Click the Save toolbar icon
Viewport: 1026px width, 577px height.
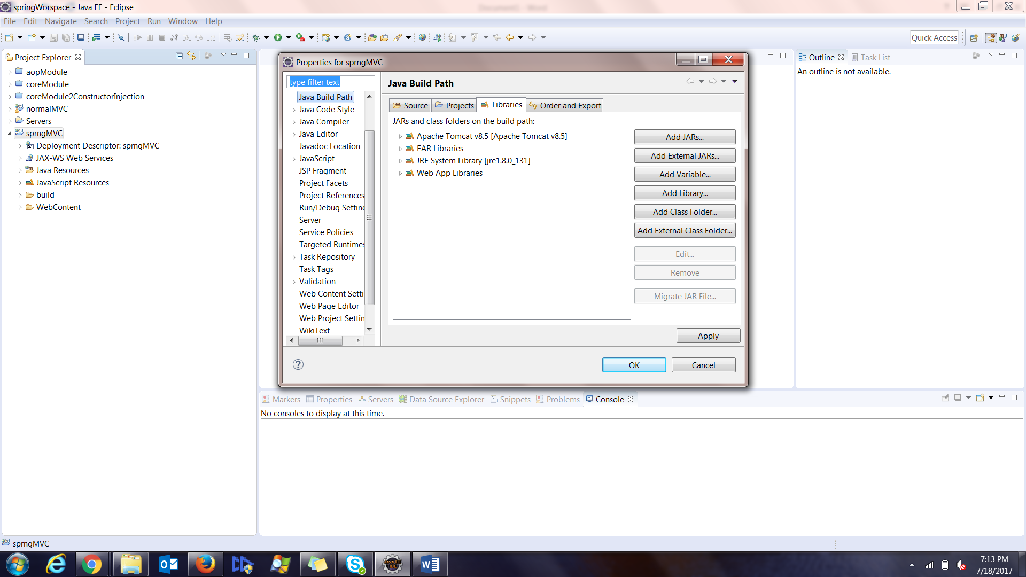tap(53, 37)
